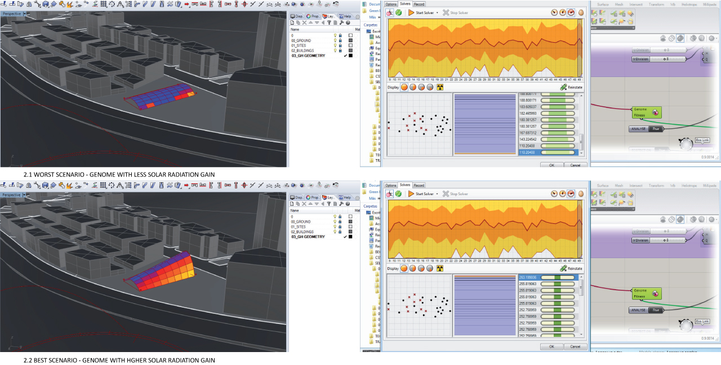Image resolution: width=721 pixels, height=365 pixels.
Task: Click the green evolutionary solver icon in bottom window
Action: click(398, 194)
